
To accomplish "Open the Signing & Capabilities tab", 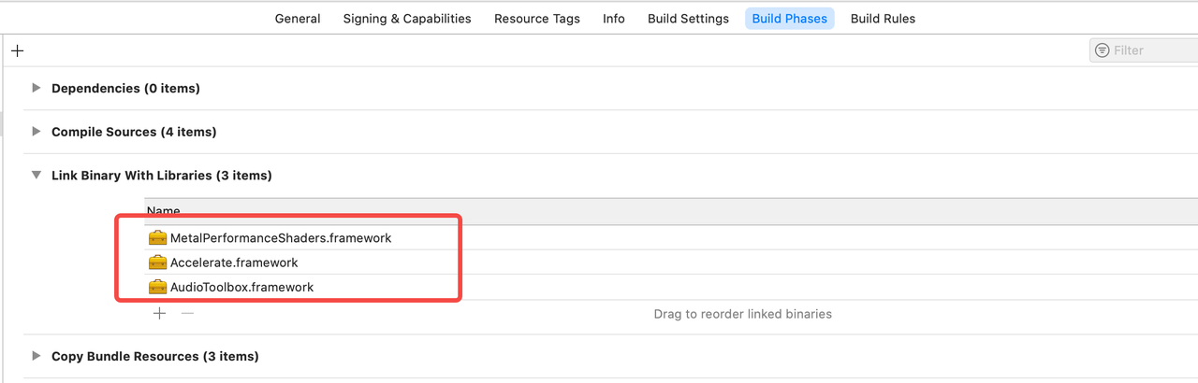I will [407, 19].
